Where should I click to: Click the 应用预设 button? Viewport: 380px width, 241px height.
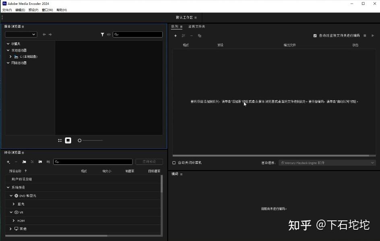(x=149, y=162)
